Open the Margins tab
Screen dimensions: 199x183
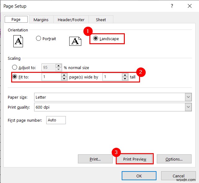[x=41, y=20]
